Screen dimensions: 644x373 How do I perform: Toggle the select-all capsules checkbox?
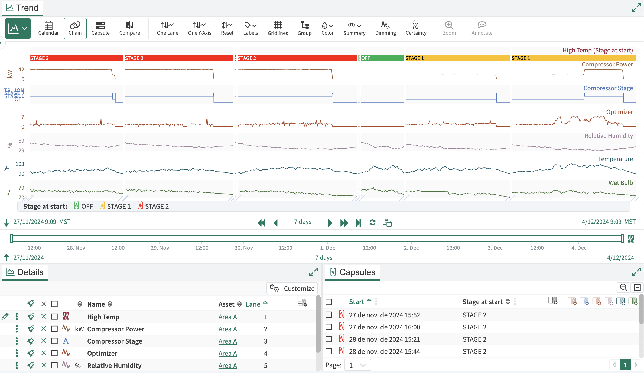[x=329, y=302]
